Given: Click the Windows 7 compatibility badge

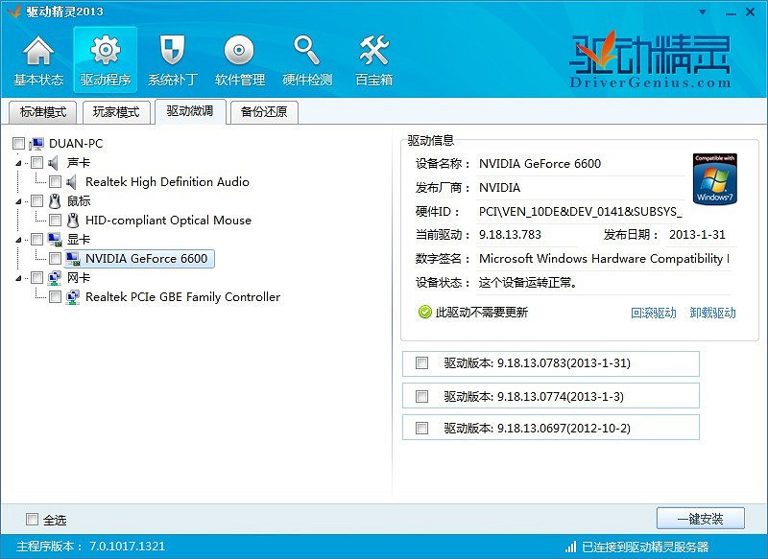Looking at the screenshot, I should click(x=714, y=178).
